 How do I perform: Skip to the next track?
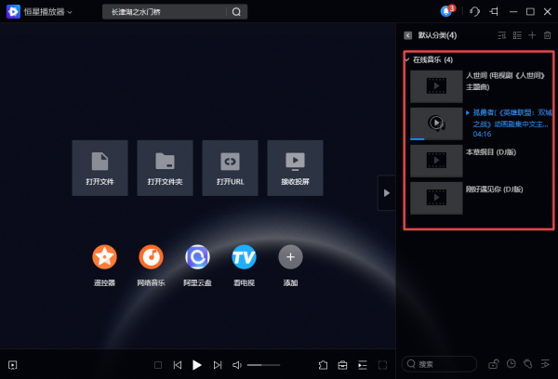click(x=218, y=365)
